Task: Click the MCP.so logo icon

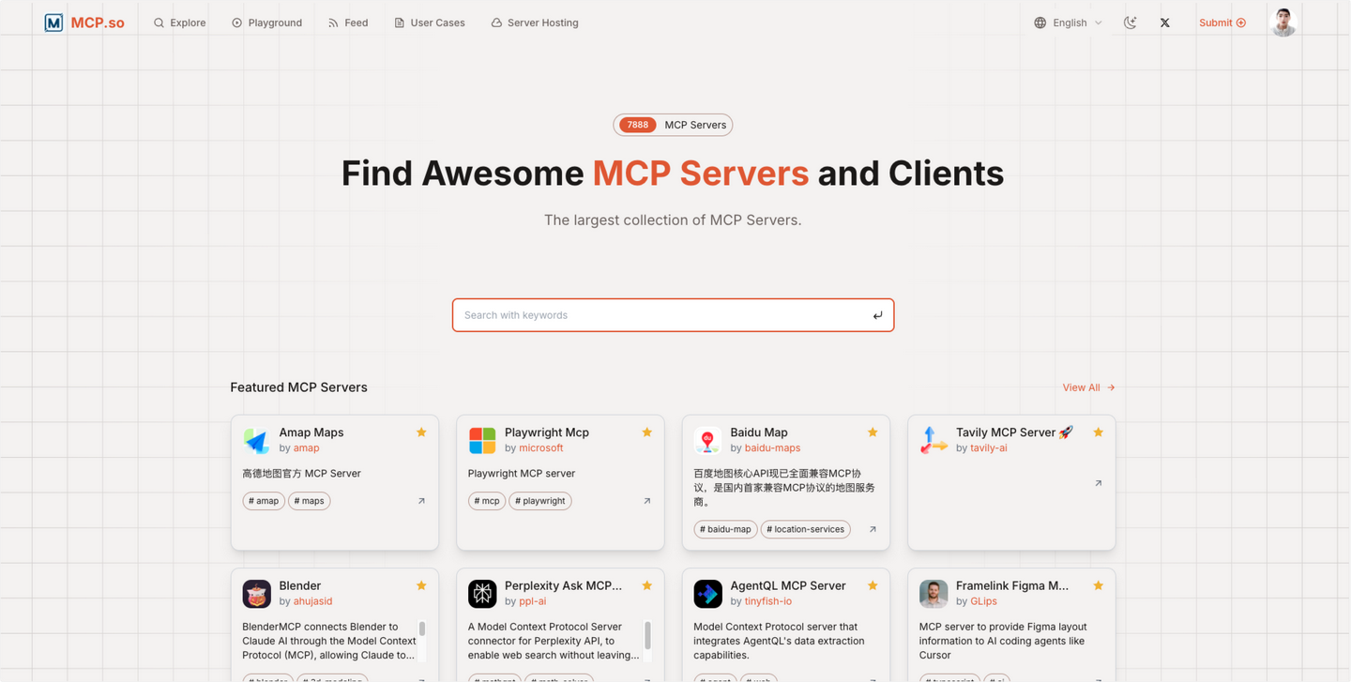Action: click(x=53, y=23)
